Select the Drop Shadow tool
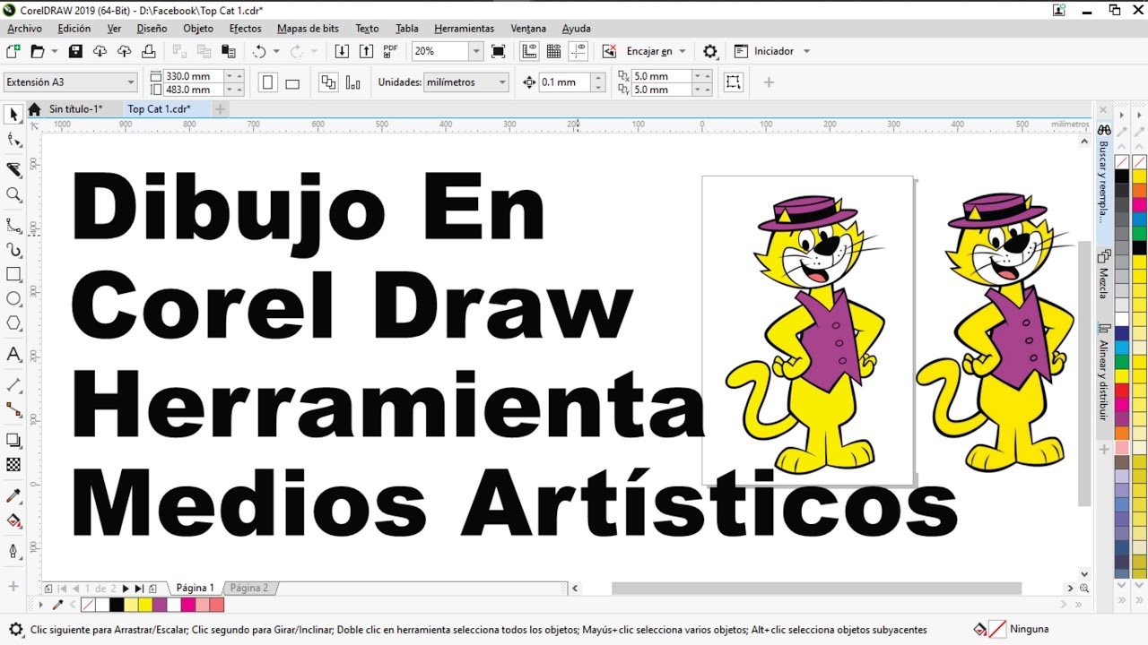 (x=13, y=440)
